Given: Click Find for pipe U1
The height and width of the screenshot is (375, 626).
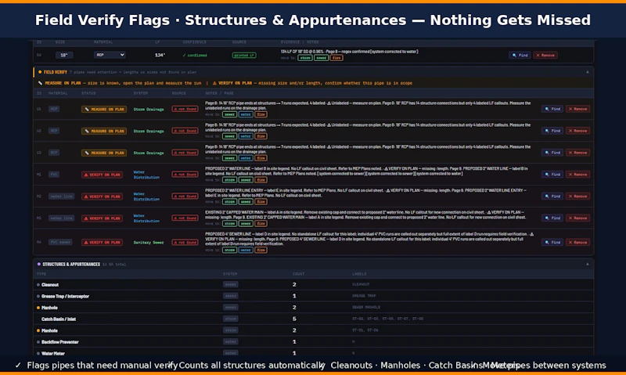Looking at the screenshot, I should pyautogui.click(x=552, y=109).
